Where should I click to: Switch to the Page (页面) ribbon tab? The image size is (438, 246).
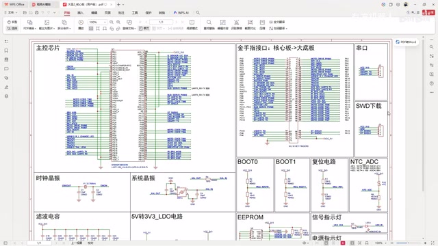(x=107, y=13)
